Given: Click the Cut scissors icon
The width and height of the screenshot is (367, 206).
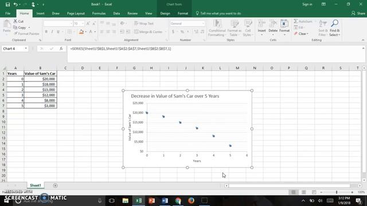Looking at the screenshot, I should (15, 21).
